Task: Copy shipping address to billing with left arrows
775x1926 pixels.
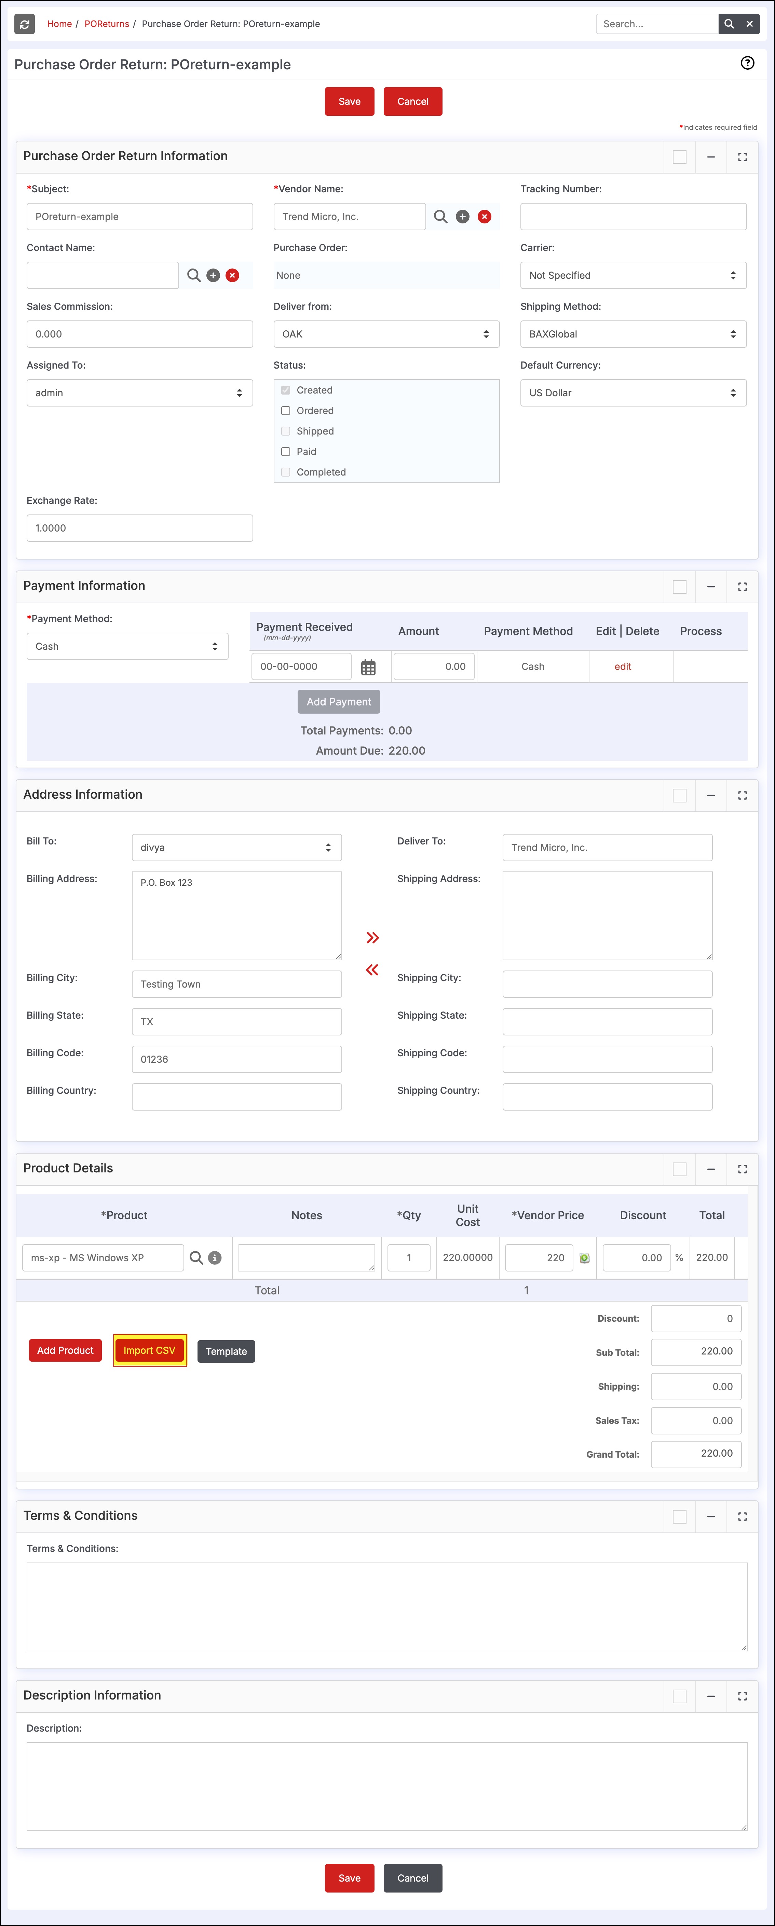Action: coord(372,970)
